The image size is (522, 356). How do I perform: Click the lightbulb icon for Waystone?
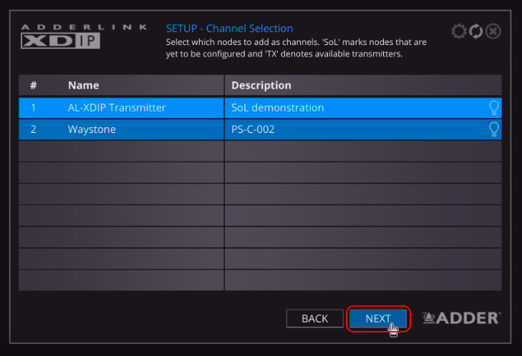coord(493,129)
